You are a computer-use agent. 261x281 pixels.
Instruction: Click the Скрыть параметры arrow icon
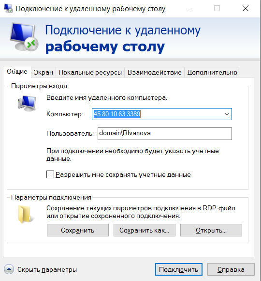point(9,269)
